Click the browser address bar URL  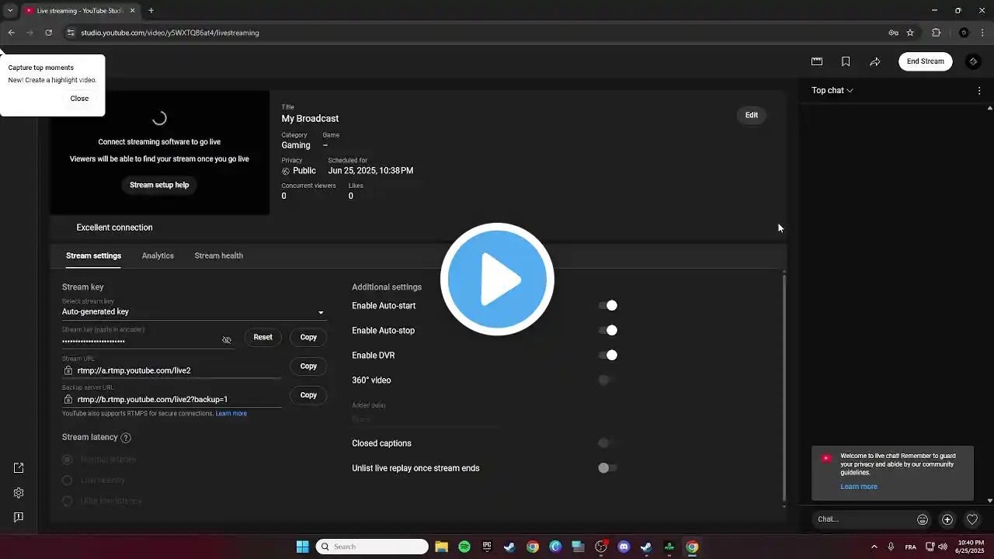pyautogui.click(x=170, y=33)
